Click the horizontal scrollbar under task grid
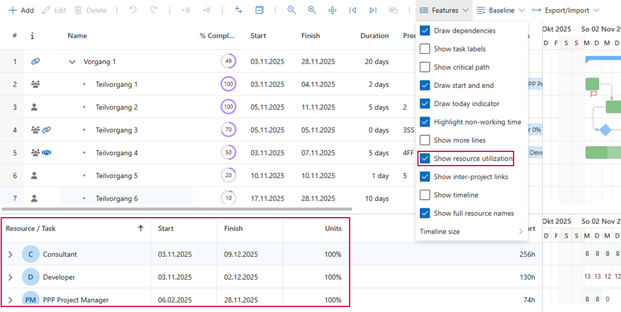621x312 pixels. (177, 210)
